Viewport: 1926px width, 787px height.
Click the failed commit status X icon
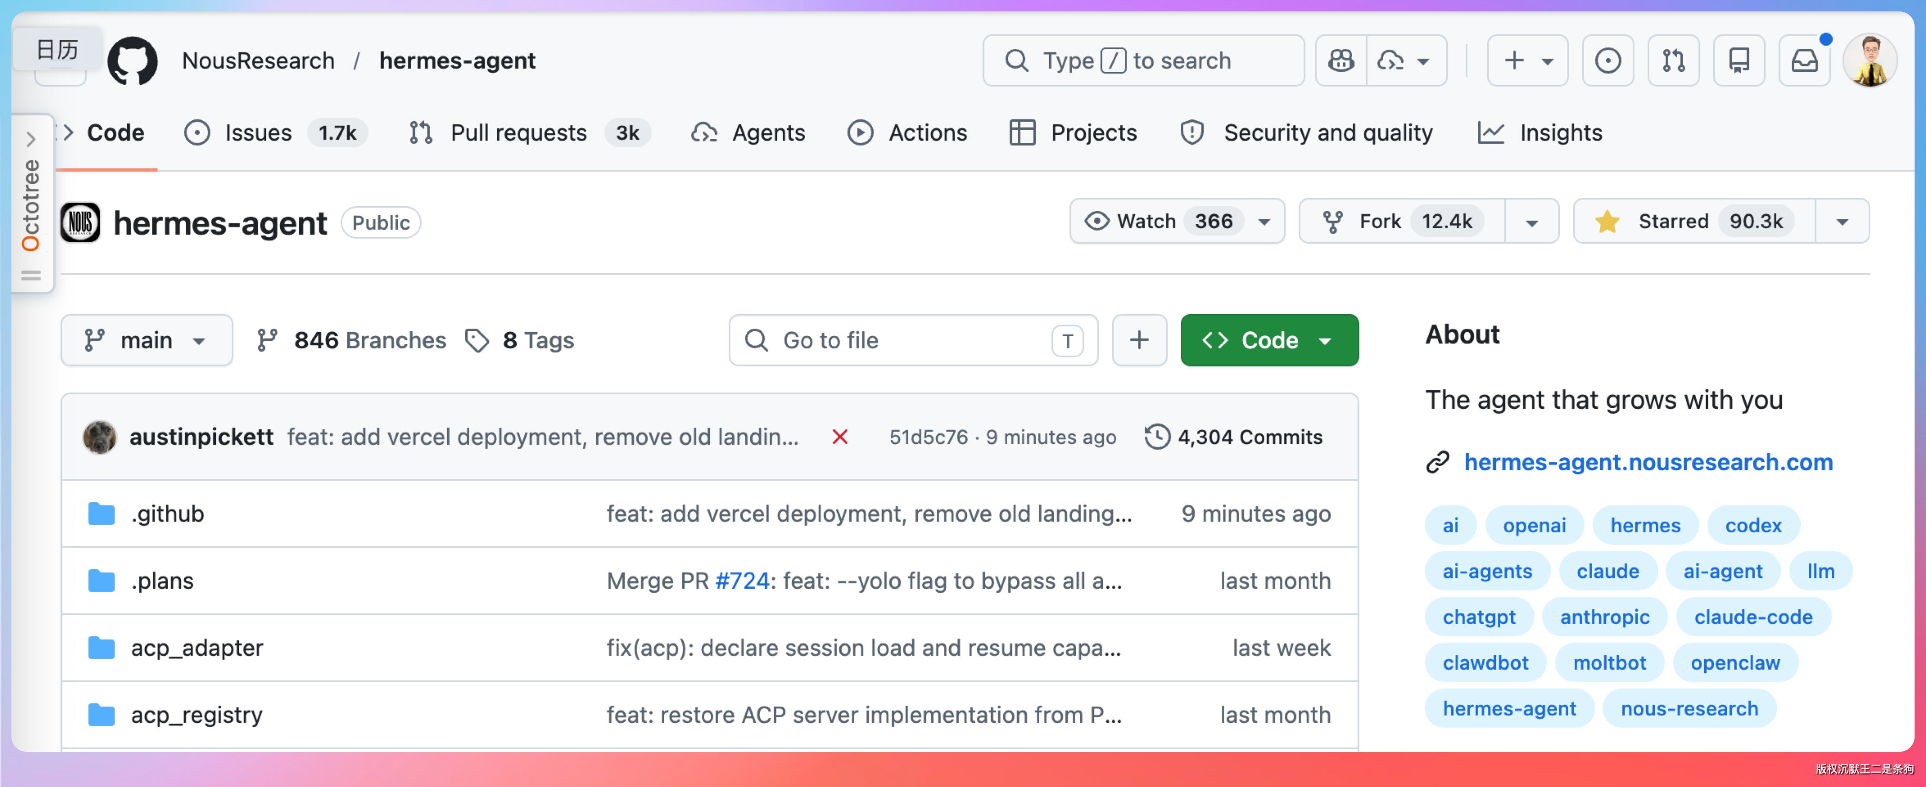pos(840,437)
